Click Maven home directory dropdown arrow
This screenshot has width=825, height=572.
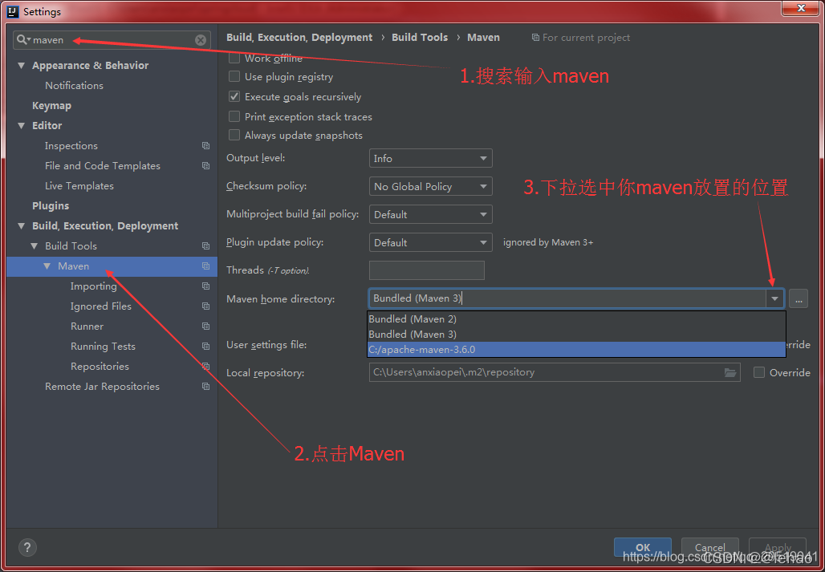pos(774,298)
